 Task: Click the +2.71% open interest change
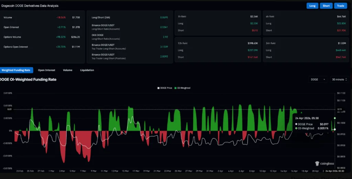[62, 27]
